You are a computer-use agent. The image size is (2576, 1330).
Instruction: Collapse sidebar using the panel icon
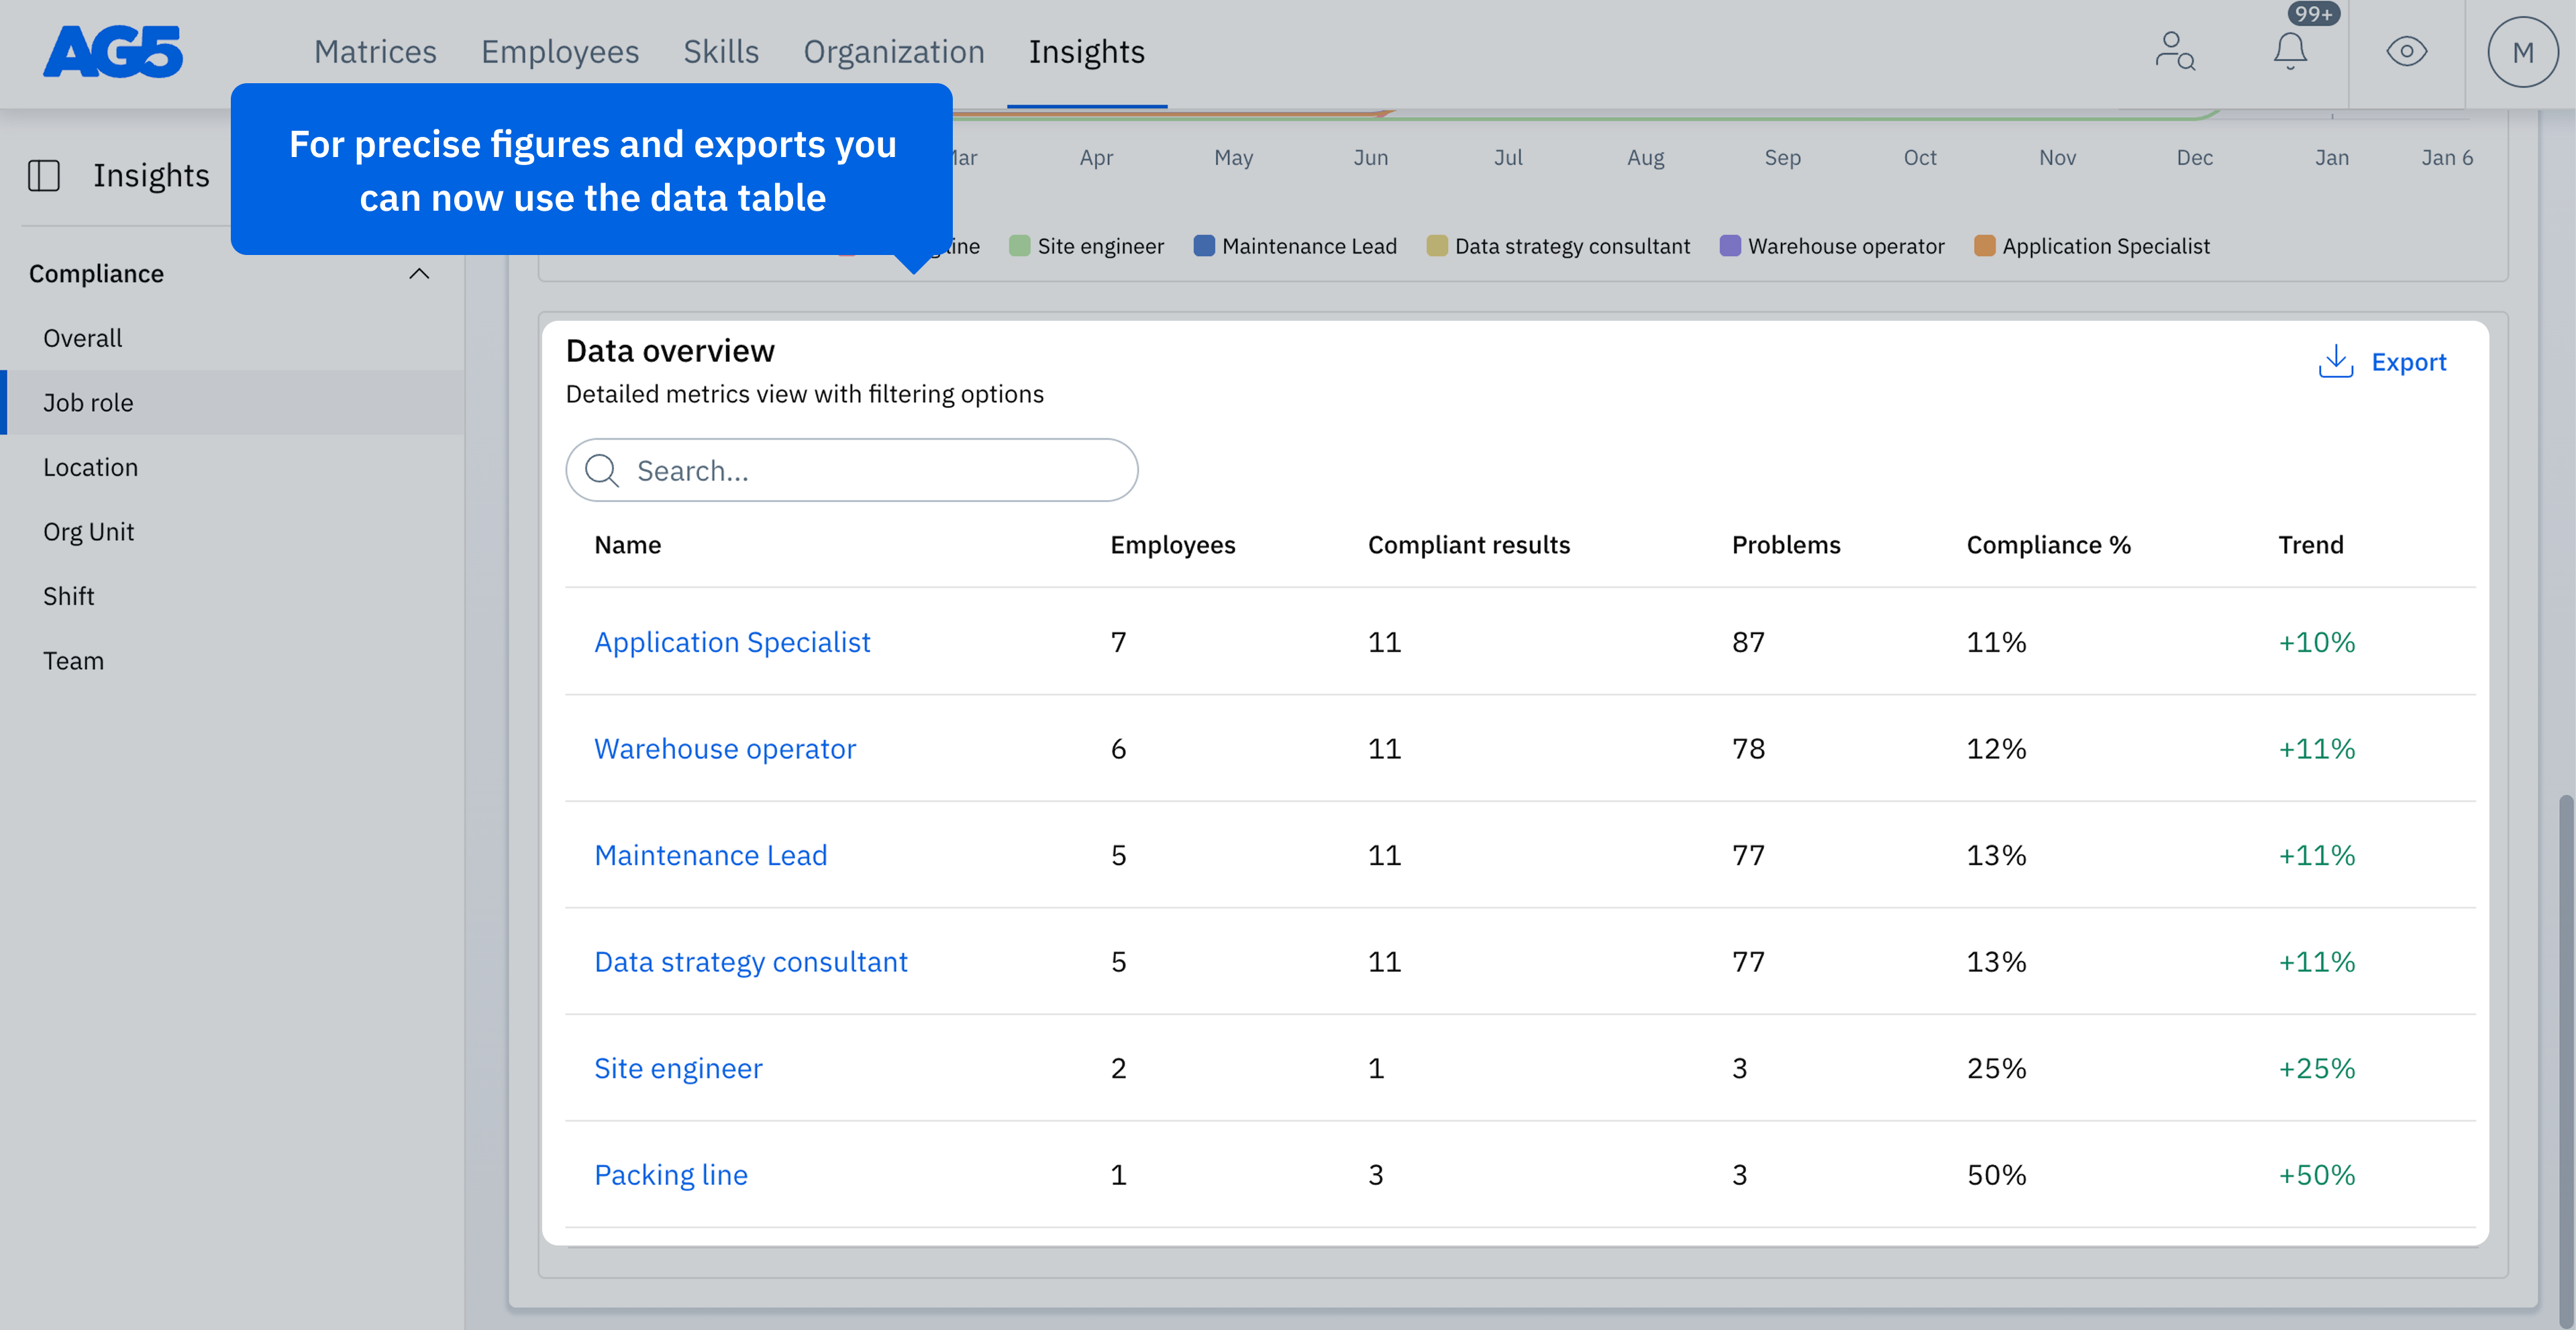[x=44, y=176]
